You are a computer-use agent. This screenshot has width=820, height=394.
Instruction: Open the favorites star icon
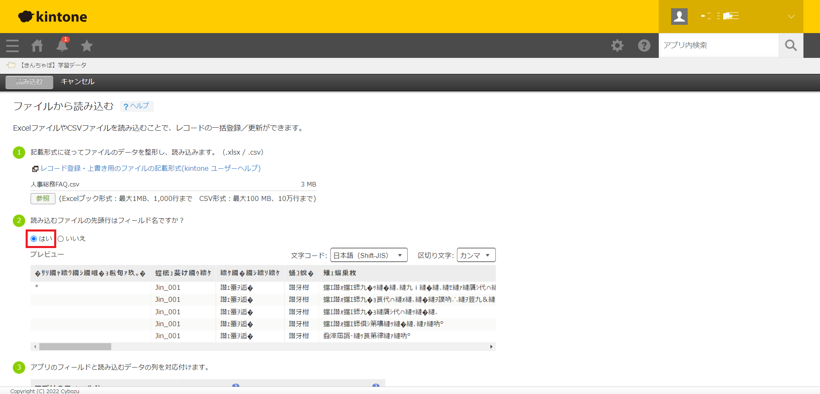pos(87,45)
